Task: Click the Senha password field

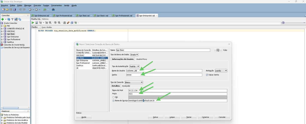Action: [x=164, y=75]
